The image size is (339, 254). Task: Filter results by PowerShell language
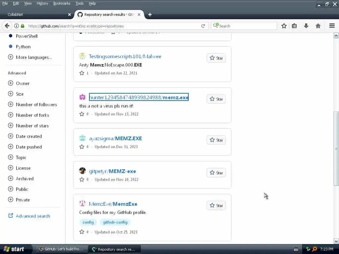coord(26,36)
